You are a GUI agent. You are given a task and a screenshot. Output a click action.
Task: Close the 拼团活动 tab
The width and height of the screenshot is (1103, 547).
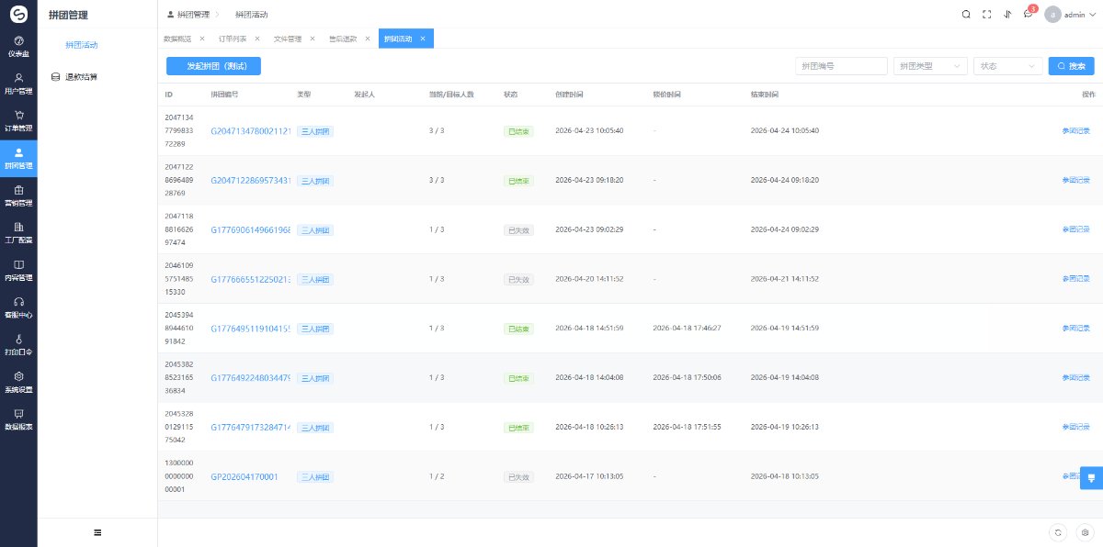tap(423, 39)
